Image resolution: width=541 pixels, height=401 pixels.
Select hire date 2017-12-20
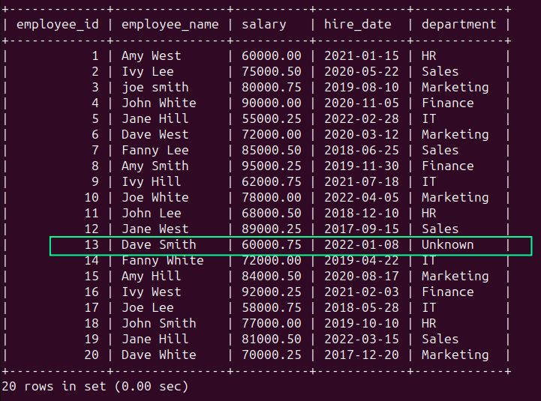(361, 355)
